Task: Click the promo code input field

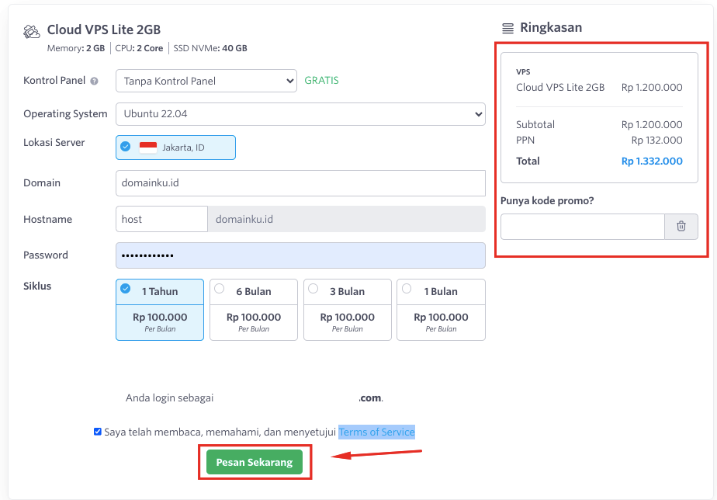Action: tap(582, 226)
